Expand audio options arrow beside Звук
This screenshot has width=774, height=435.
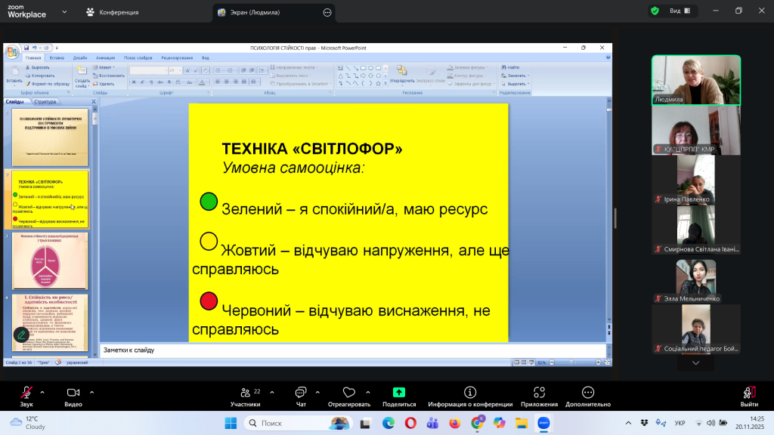[42, 392]
